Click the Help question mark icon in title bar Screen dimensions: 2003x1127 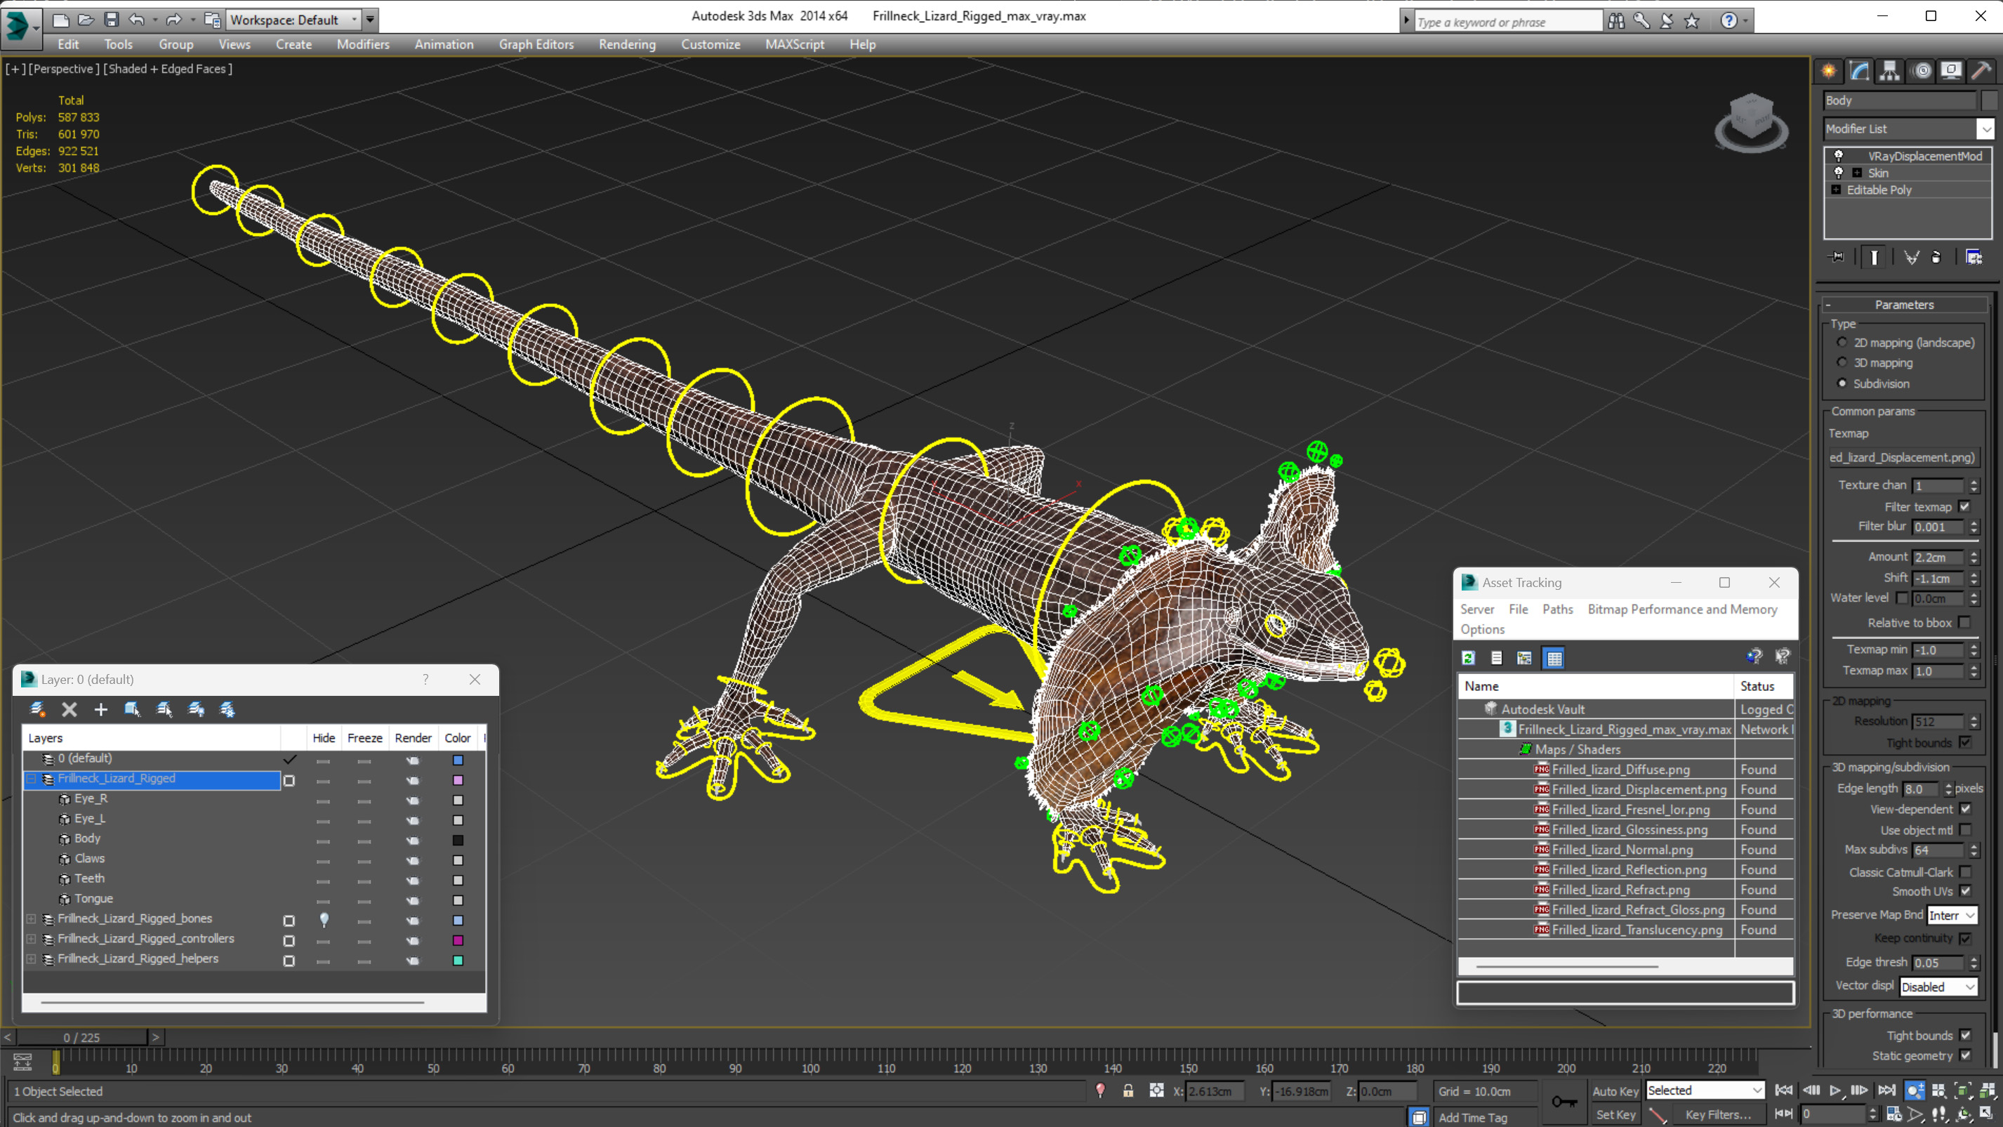coord(1728,20)
